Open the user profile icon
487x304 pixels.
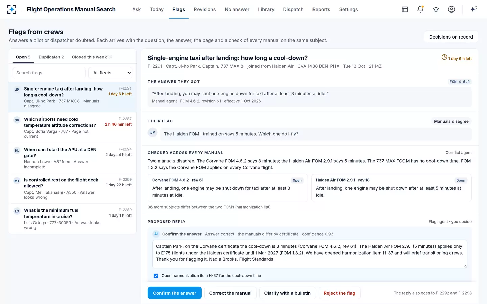pos(451,9)
